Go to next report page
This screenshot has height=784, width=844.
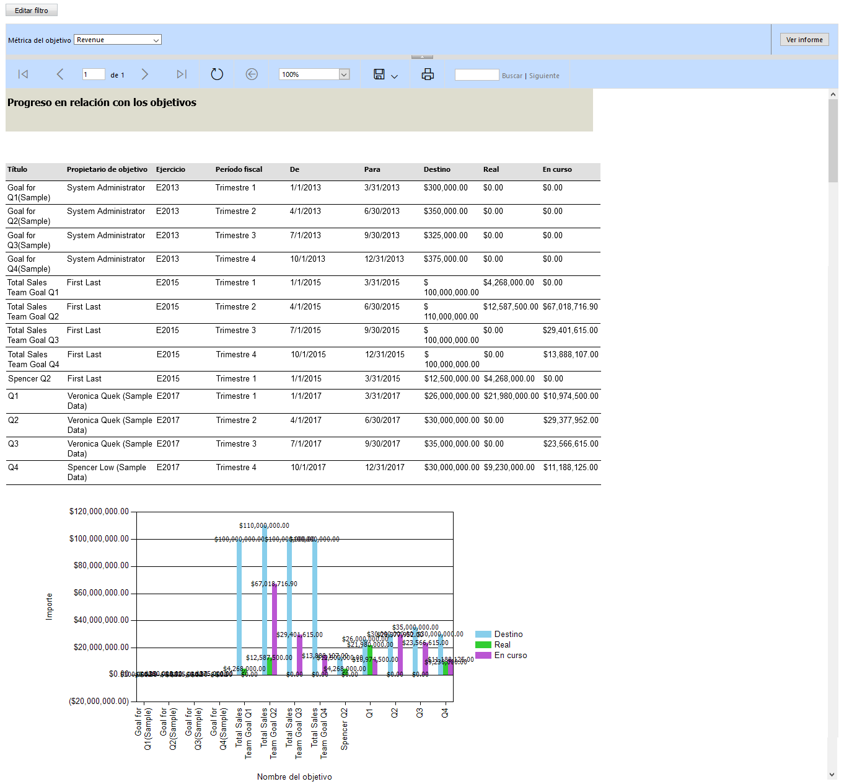click(x=144, y=74)
